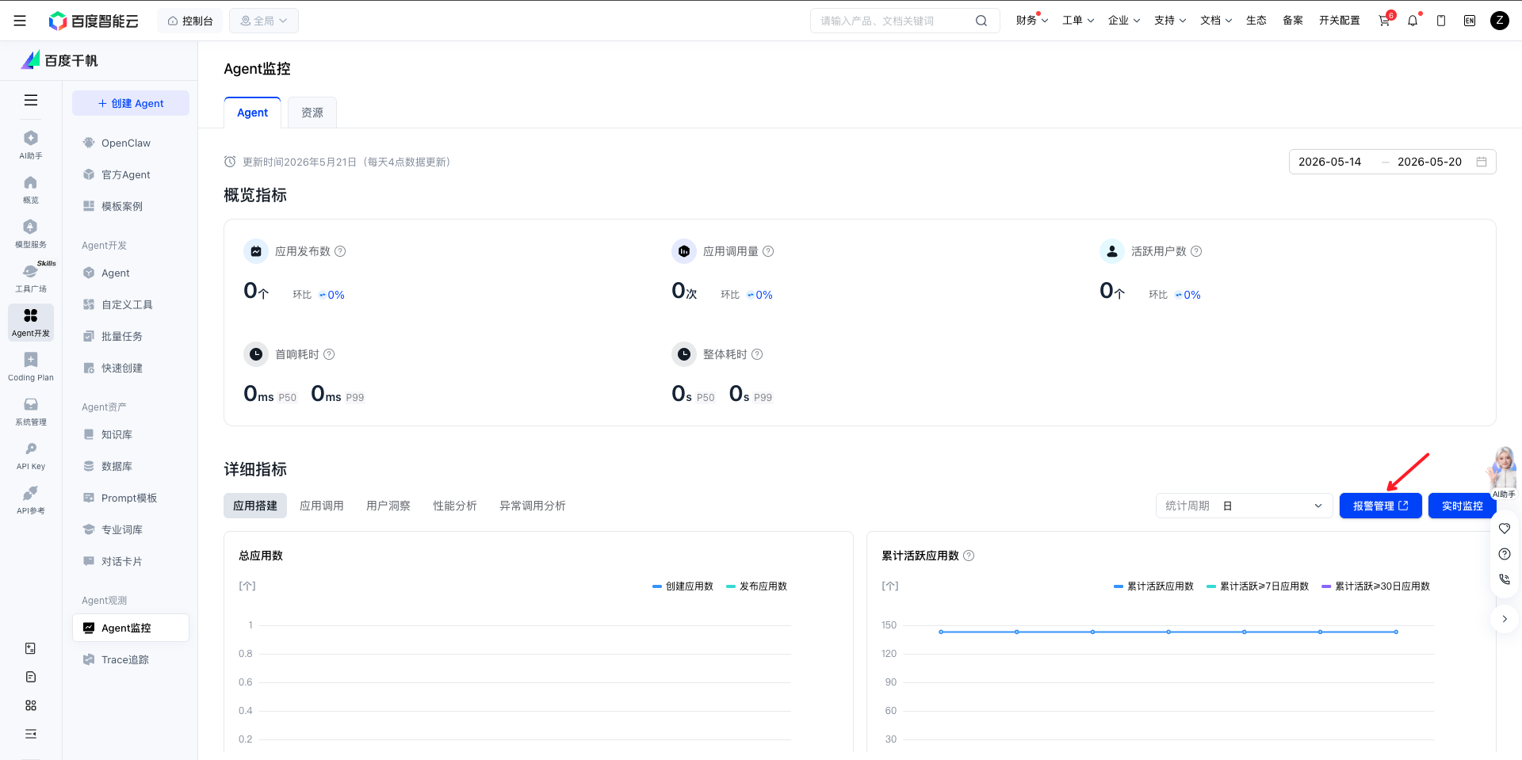Switch to the 资源 tab
The width and height of the screenshot is (1522, 760).
(312, 113)
